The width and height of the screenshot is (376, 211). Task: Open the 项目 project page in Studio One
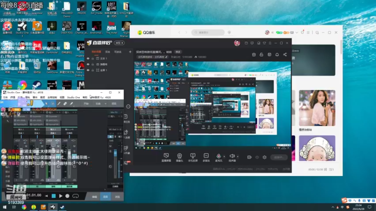click(x=114, y=104)
